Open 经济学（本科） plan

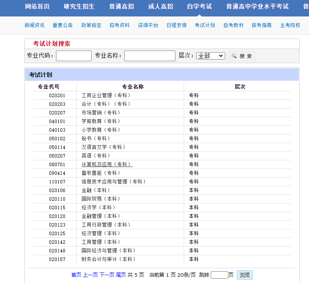(98, 207)
